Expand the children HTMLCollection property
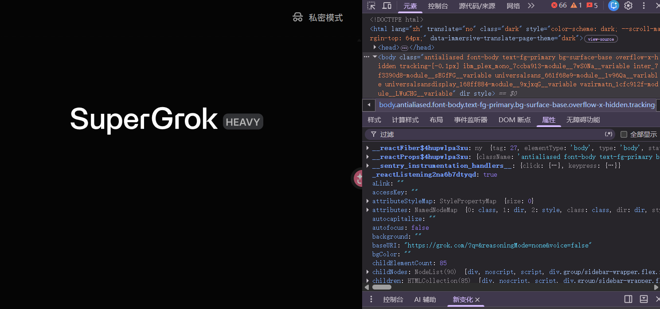The image size is (660, 309). (x=368, y=281)
